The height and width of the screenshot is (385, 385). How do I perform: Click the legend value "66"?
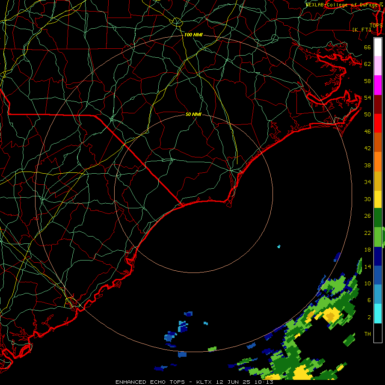pyautogui.click(x=367, y=47)
